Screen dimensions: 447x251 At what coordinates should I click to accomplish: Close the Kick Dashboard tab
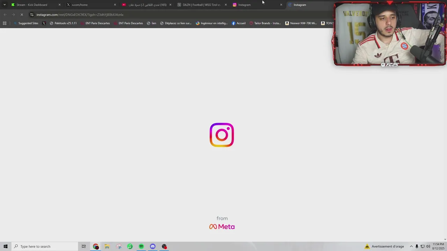[x=59, y=5]
